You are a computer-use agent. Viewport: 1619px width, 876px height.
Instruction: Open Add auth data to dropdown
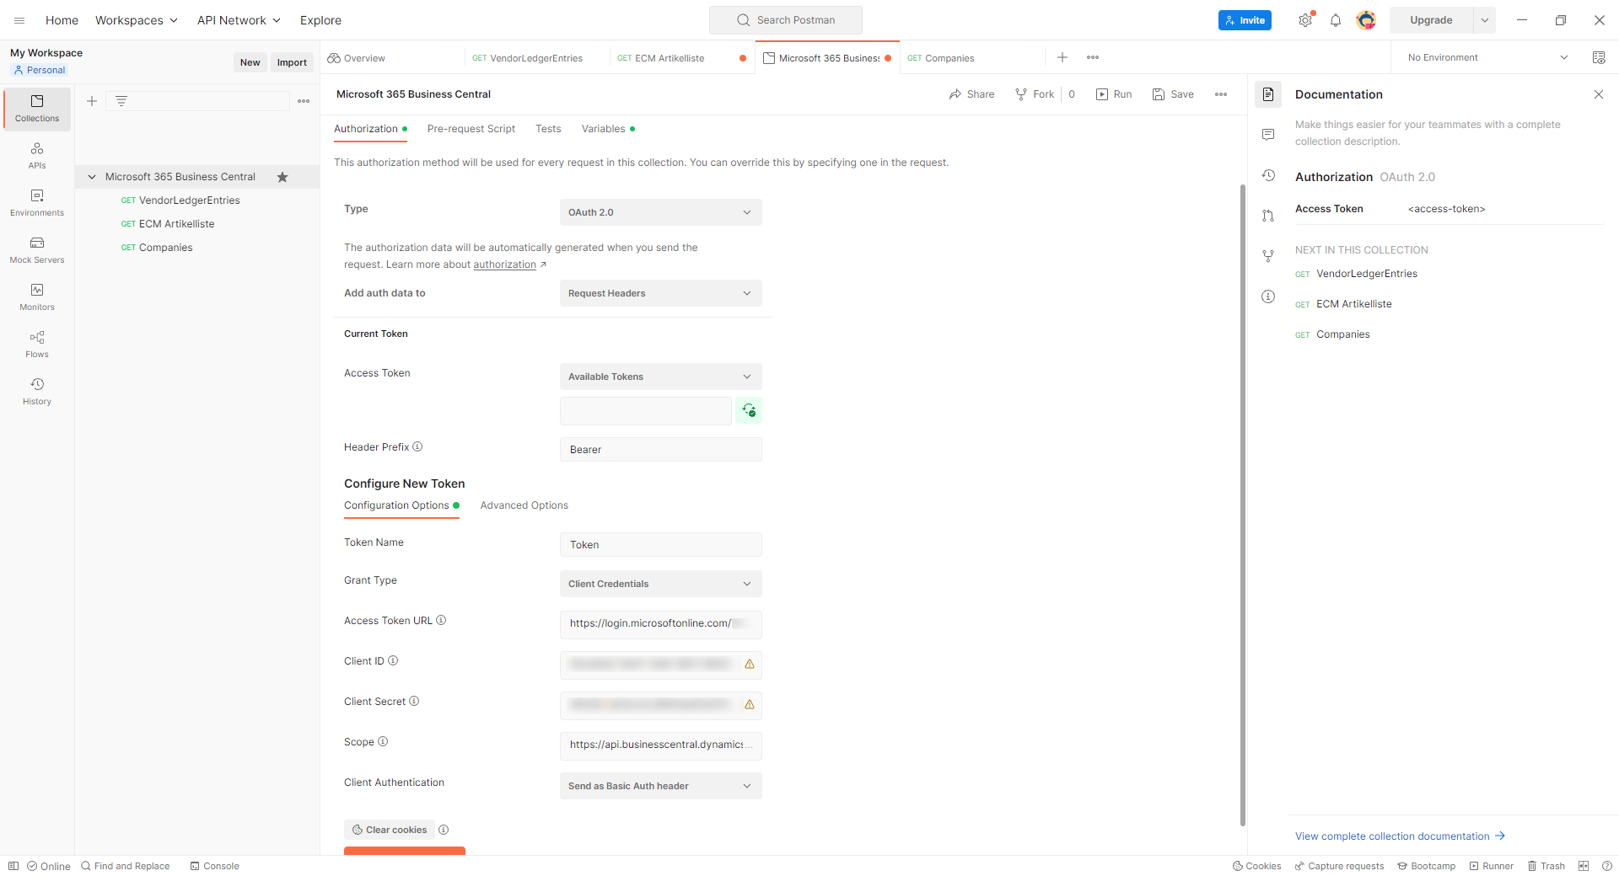click(x=661, y=293)
